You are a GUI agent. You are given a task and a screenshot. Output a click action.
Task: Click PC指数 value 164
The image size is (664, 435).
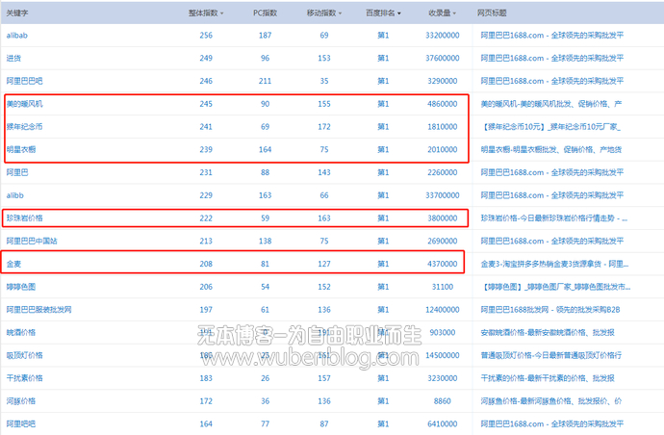coord(265,150)
